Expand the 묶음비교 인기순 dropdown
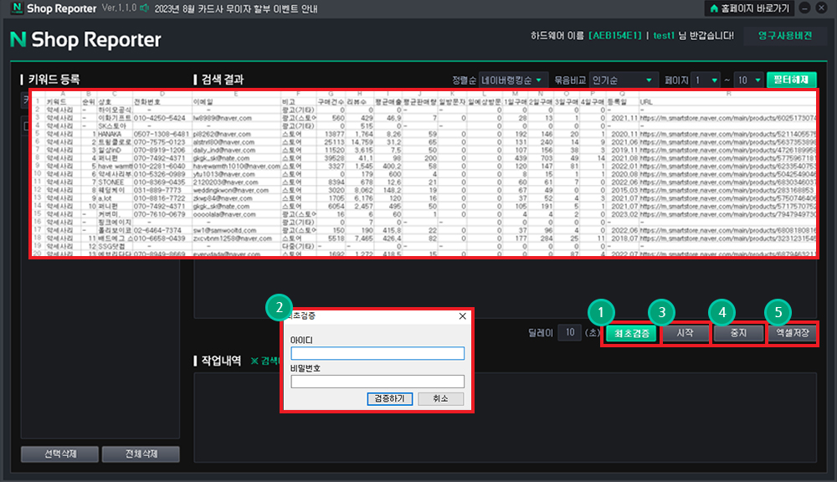The image size is (837, 482). click(623, 80)
